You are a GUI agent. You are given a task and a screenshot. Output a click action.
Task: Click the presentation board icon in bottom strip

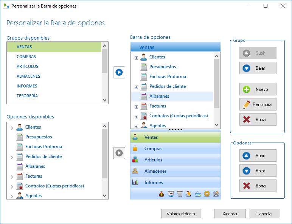[x=171, y=194]
